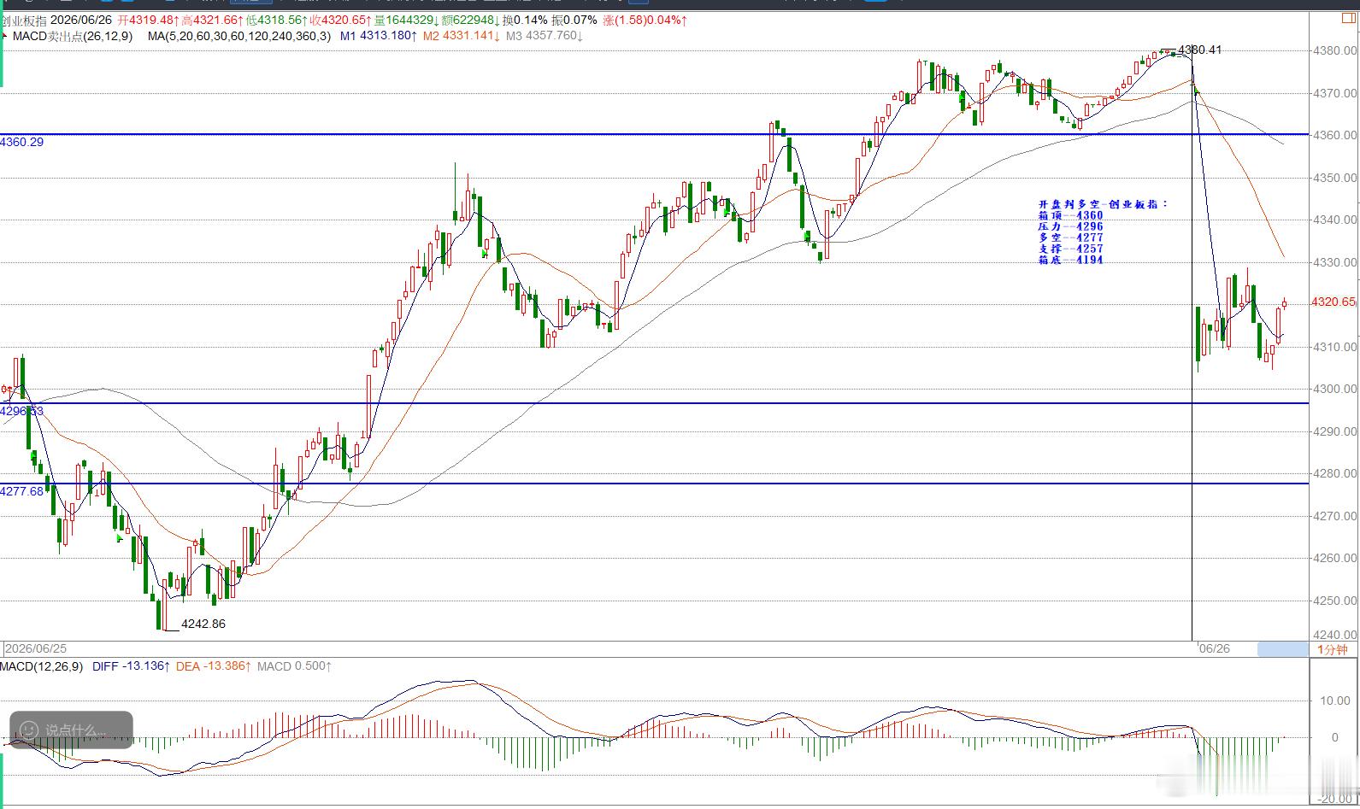Click the smiley emoji icon in comment box
Viewport: 1360px width, 809px height.
28,730
